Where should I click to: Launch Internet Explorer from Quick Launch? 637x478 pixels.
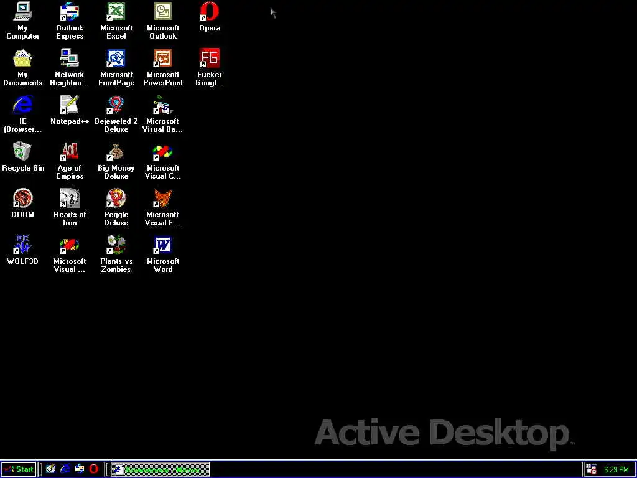(65, 469)
